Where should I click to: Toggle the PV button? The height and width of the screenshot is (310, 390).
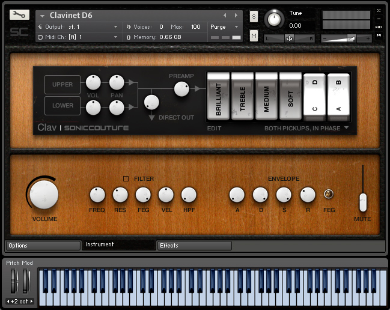coord(379,35)
